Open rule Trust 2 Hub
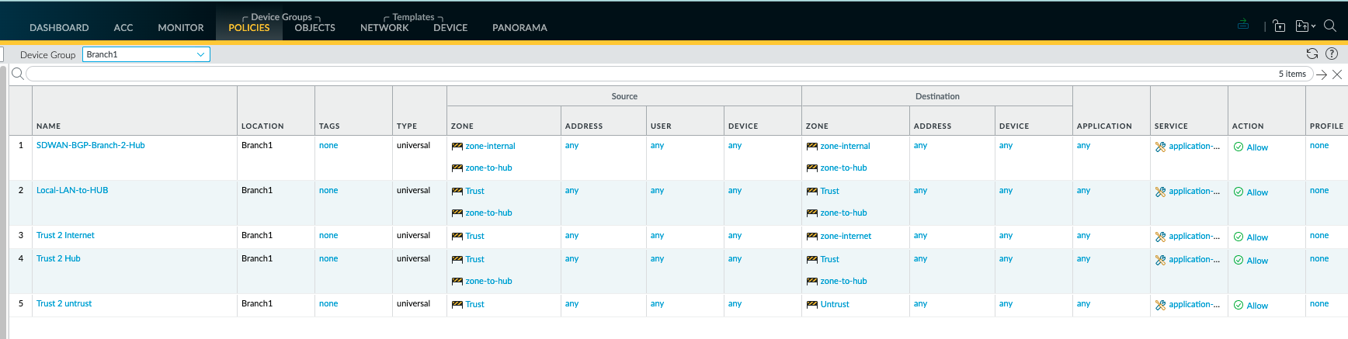Image resolution: width=1348 pixels, height=339 pixels. [58, 258]
